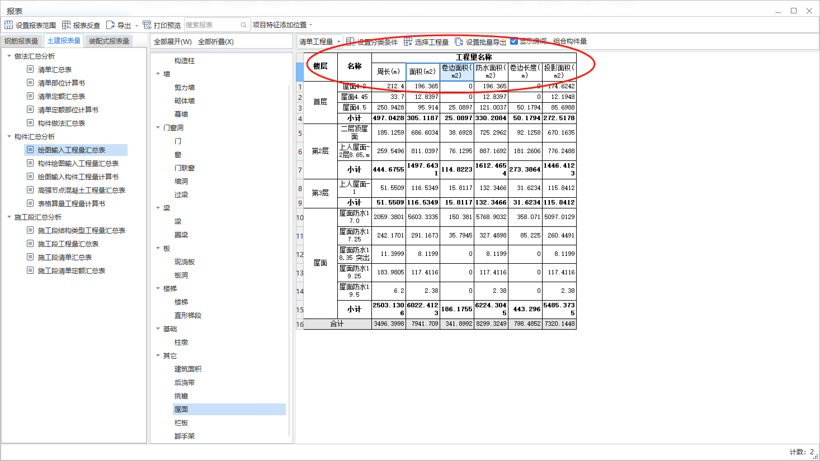Image resolution: width=820 pixels, height=461 pixels.
Task: Click the document icon beside 清单定额部位计算书
Action: (x=30, y=110)
